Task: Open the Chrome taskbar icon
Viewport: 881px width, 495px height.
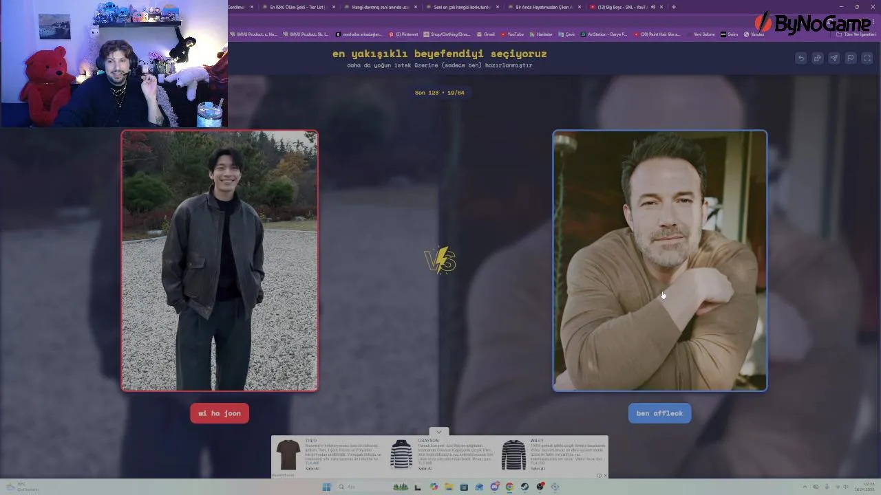Action: [x=509, y=487]
